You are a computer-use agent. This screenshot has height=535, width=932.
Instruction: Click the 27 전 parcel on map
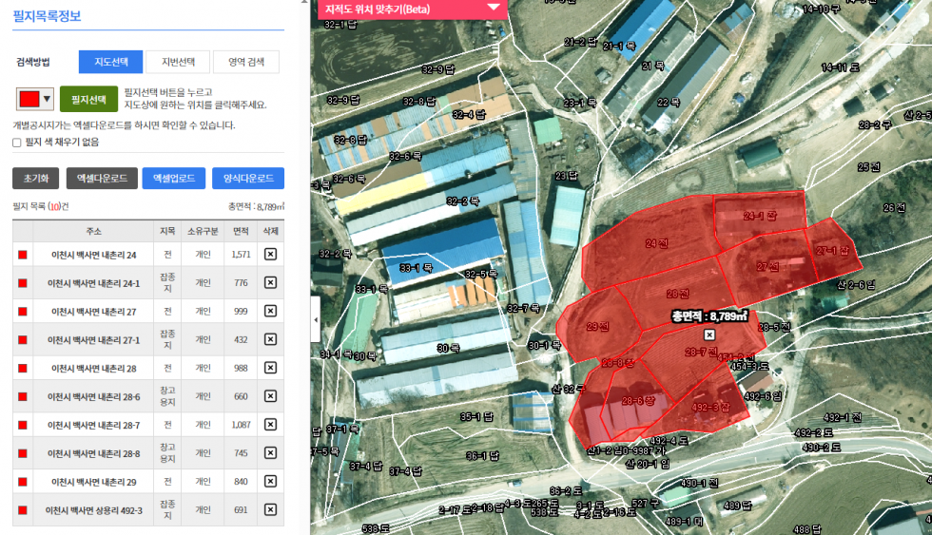pos(768,267)
